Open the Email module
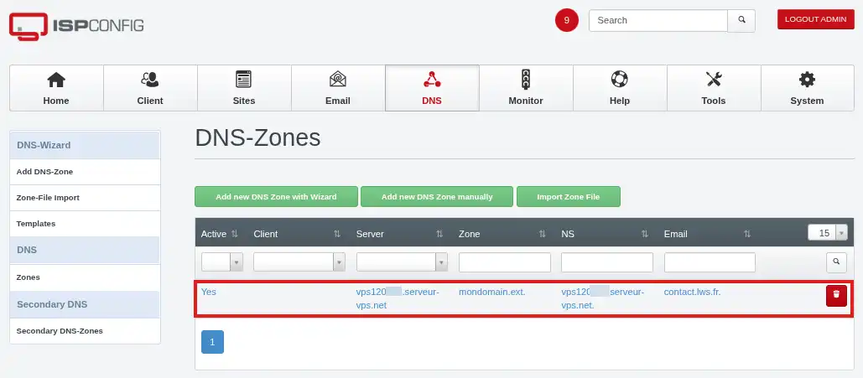The height and width of the screenshot is (378, 863). [x=338, y=88]
